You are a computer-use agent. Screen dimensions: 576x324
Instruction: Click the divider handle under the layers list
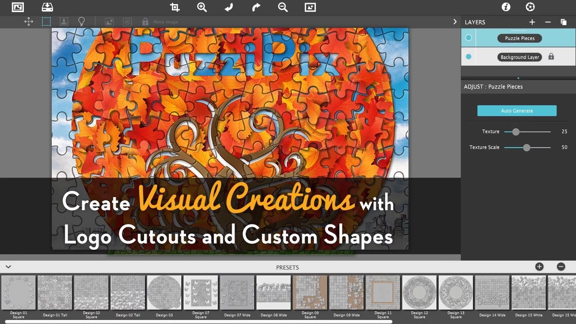[x=518, y=78]
